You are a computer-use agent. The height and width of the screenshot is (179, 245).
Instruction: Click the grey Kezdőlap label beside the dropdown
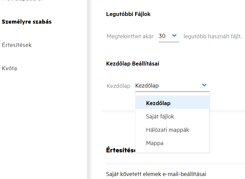coord(118,86)
